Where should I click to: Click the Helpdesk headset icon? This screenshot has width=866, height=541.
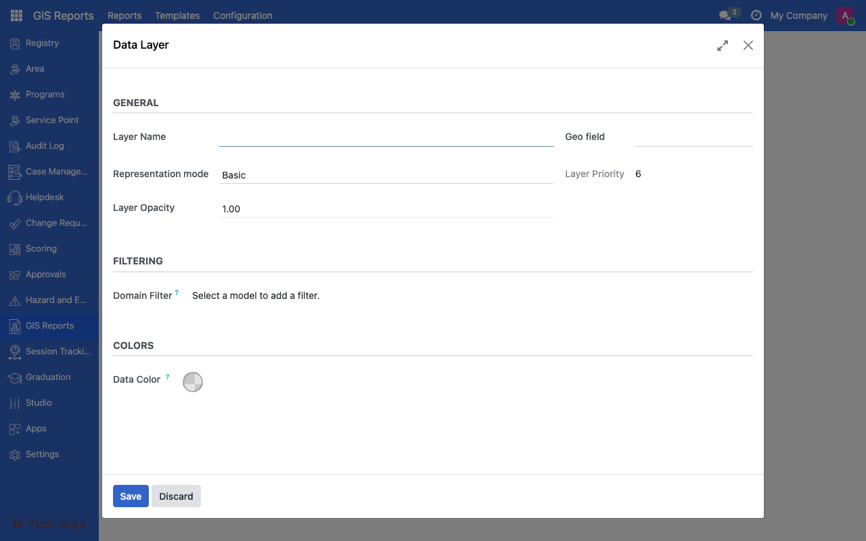tap(15, 197)
